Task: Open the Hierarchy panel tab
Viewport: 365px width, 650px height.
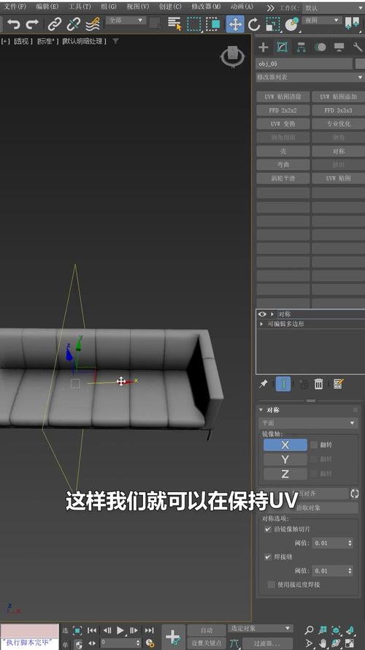Action: (x=301, y=48)
